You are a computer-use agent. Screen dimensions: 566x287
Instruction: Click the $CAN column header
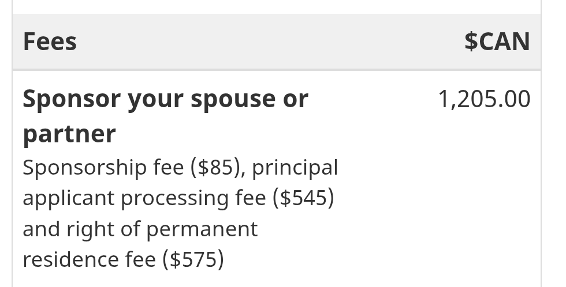(497, 42)
